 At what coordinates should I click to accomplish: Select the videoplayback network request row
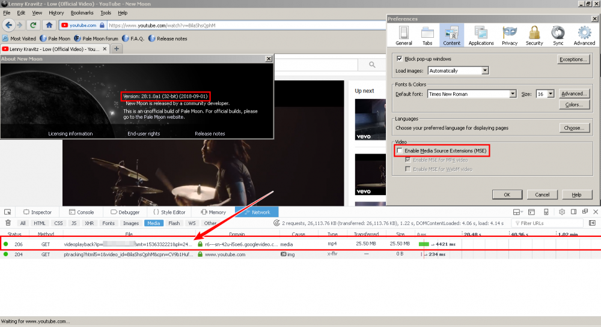point(300,244)
